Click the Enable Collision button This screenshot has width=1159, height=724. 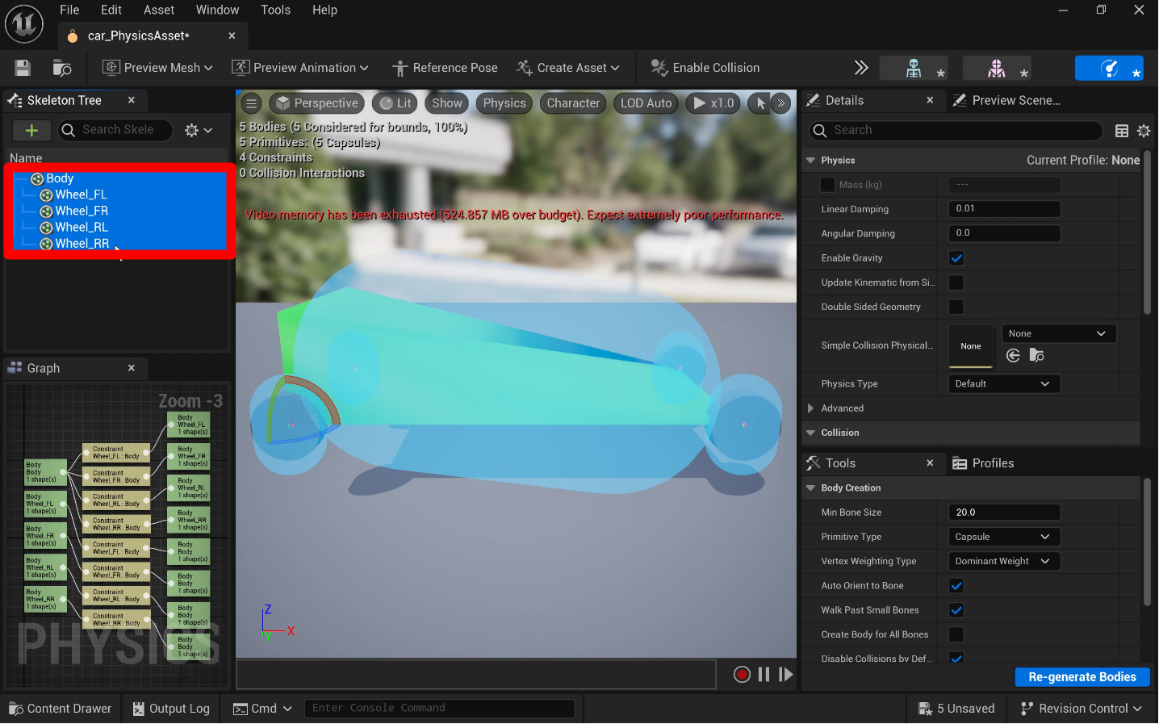[705, 68]
